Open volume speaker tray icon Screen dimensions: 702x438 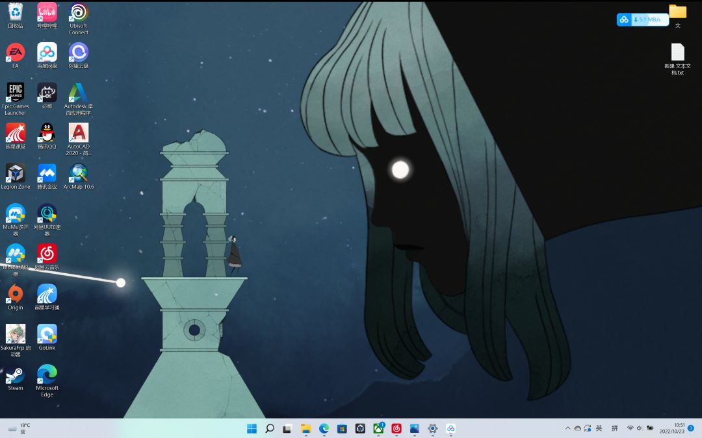(x=640, y=428)
